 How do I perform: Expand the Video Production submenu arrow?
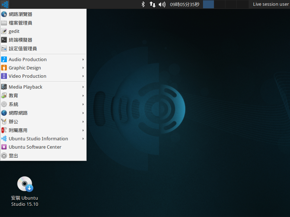coord(83,76)
